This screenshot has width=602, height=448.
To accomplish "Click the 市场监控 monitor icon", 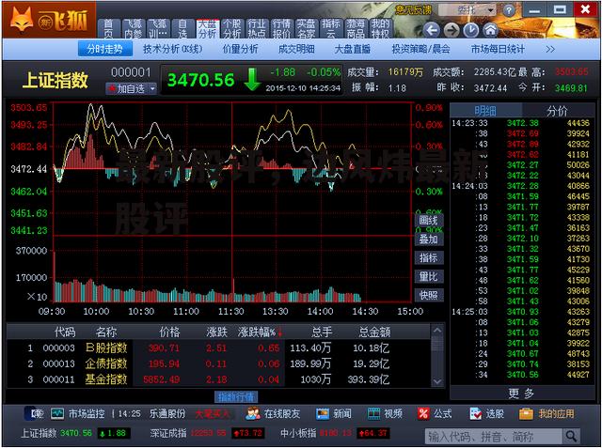I will pyautogui.click(x=57, y=413).
